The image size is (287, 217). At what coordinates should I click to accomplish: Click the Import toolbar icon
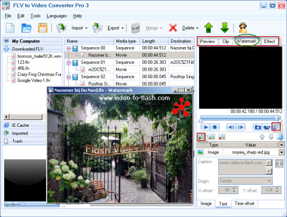pyautogui.click(x=61, y=28)
